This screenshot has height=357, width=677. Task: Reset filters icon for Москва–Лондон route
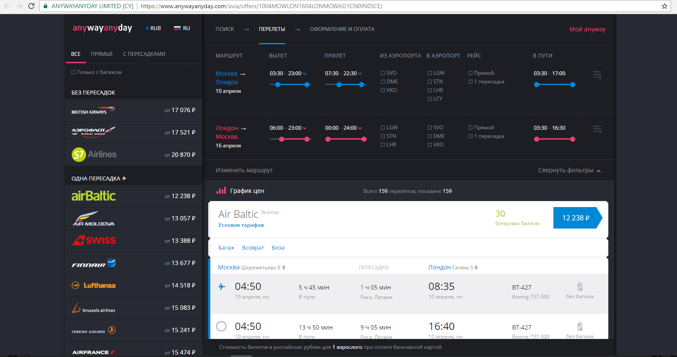[597, 75]
